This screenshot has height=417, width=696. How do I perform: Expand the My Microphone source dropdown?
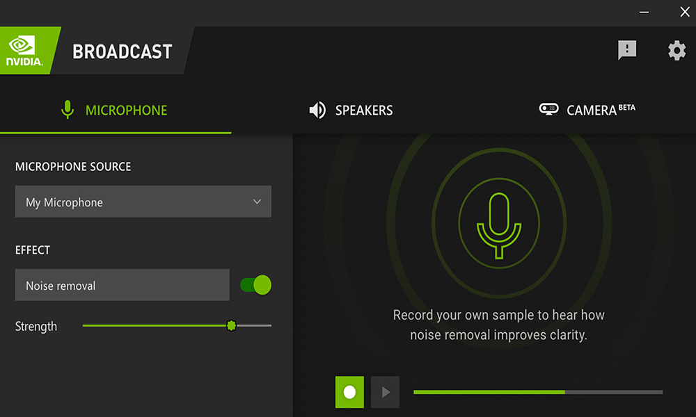(143, 202)
